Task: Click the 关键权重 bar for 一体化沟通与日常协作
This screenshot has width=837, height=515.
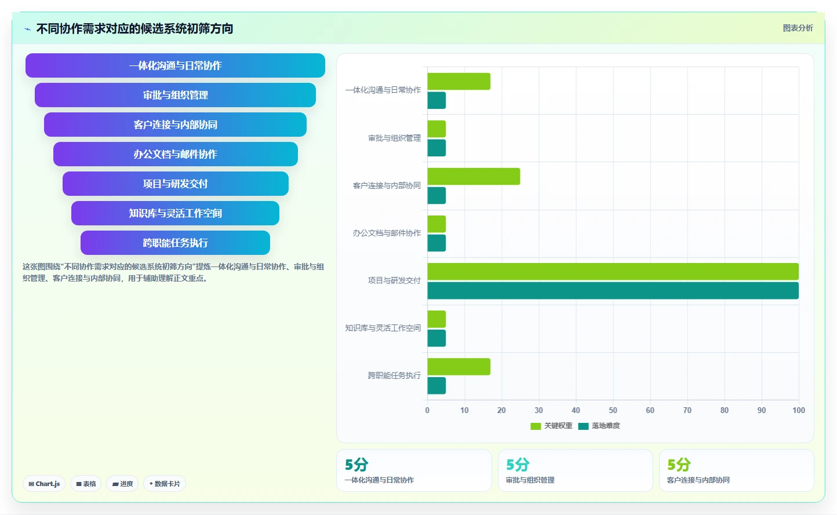Action: click(459, 81)
